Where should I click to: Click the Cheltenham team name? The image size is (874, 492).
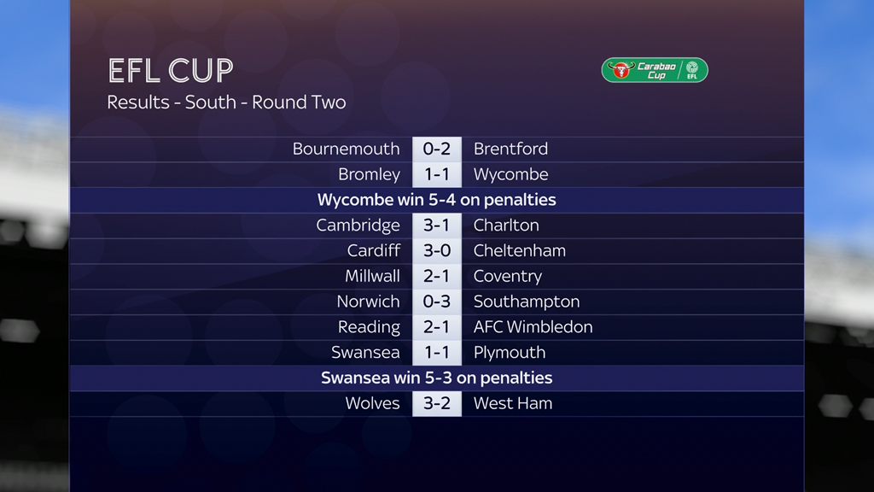pyautogui.click(x=520, y=251)
